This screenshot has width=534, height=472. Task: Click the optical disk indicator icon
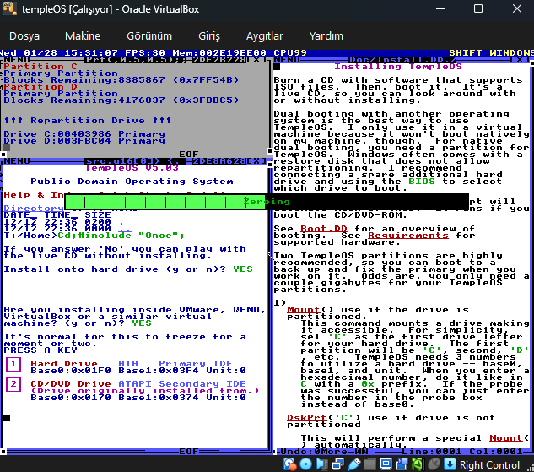305,464
